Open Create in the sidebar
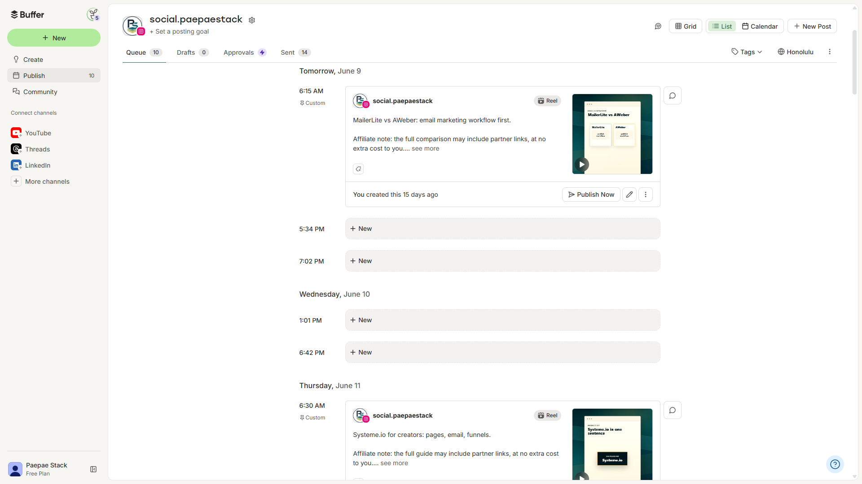 54,60
